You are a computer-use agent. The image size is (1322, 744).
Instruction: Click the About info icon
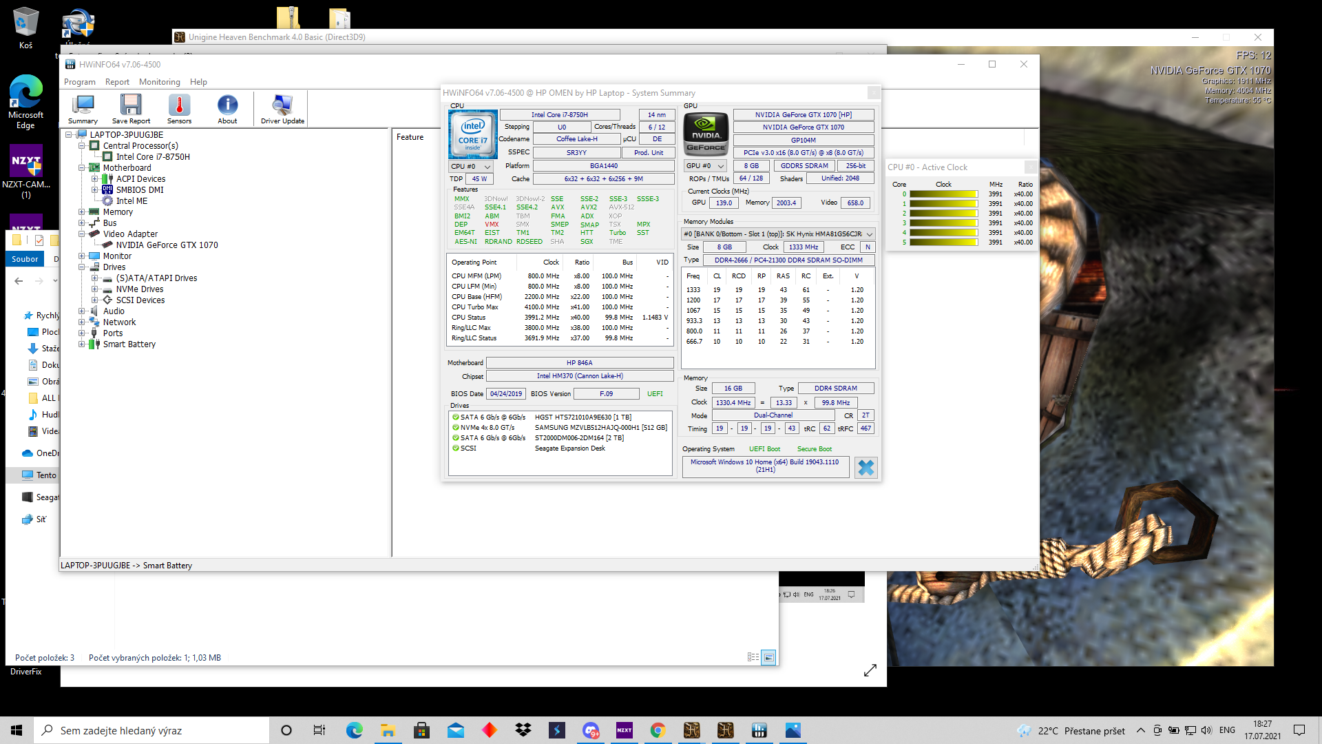pyautogui.click(x=227, y=109)
